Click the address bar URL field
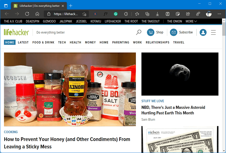This screenshot has width=226, height=153. (x=66, y=14)
